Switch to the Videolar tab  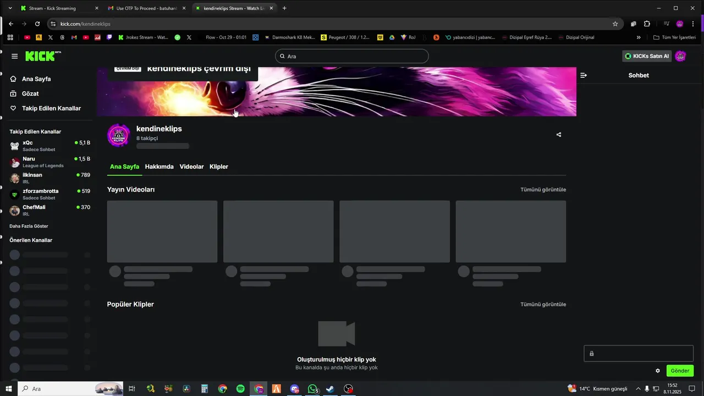(191, 167)
